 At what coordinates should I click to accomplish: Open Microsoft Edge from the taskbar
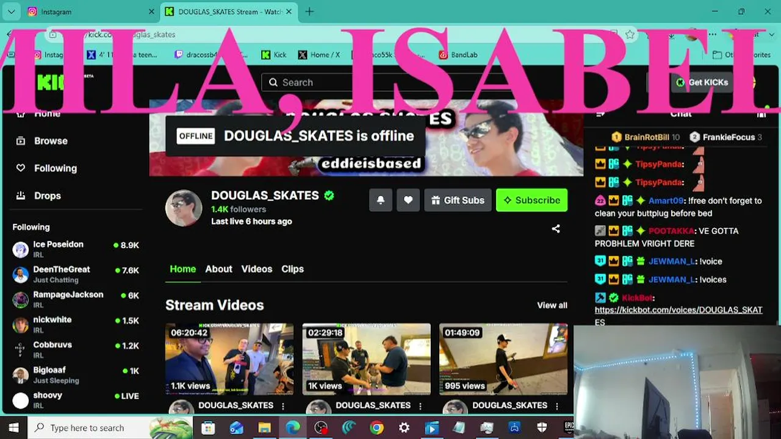(x=293, y=428)
